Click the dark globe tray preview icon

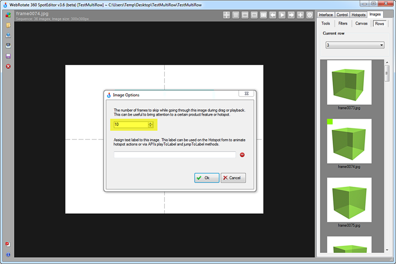(8, 46)
